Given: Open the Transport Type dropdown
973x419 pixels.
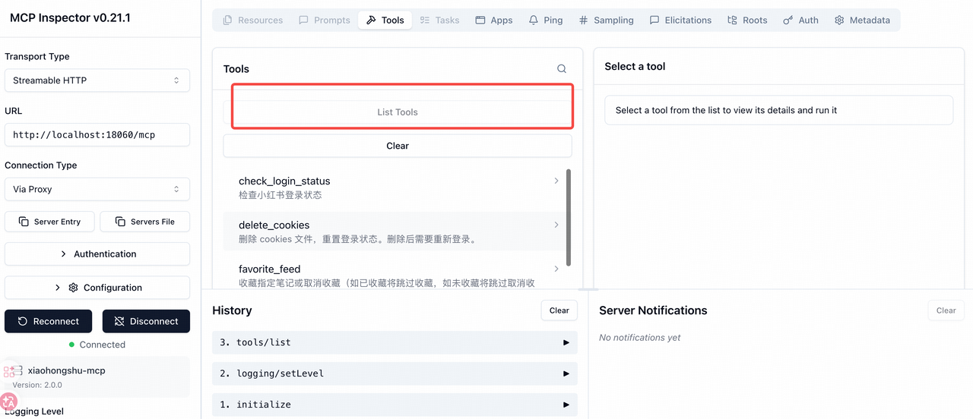Looking at the screenshot, I should (x=97, y=80).
